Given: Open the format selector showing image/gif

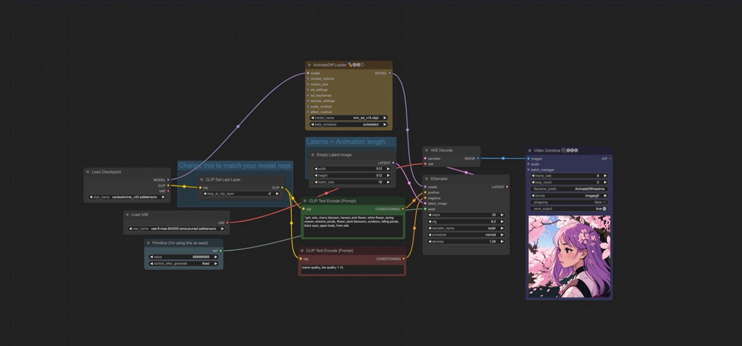Looking at the screenshot, I should 568,195.
